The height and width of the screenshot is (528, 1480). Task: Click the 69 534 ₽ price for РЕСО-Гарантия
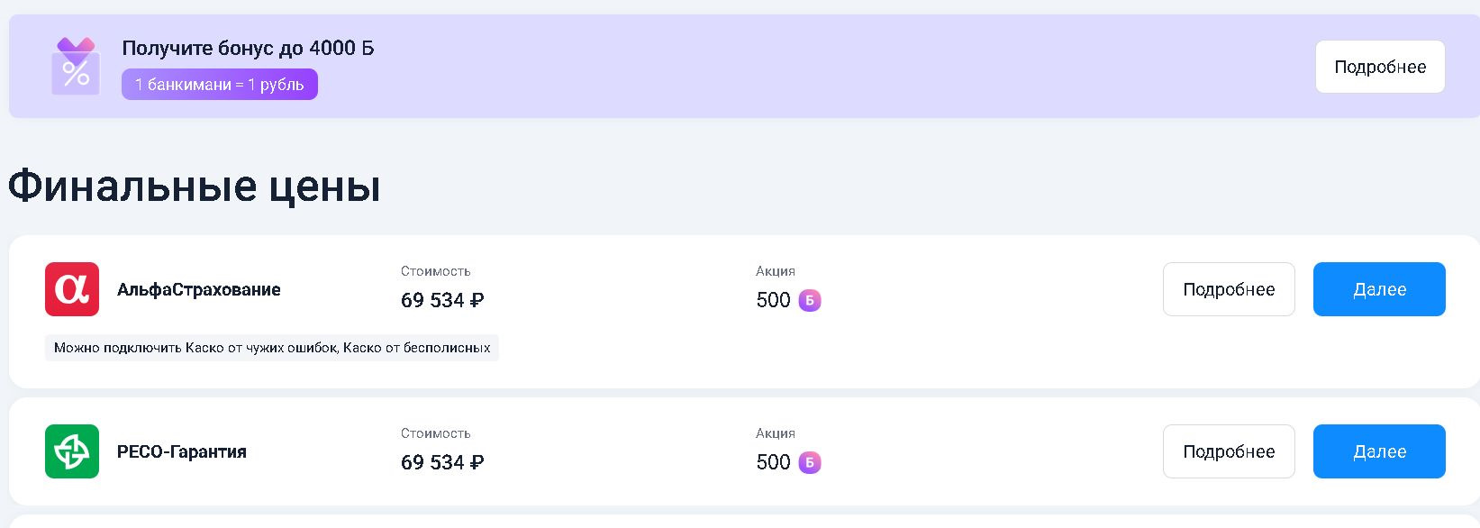click(x=442, y=462)
